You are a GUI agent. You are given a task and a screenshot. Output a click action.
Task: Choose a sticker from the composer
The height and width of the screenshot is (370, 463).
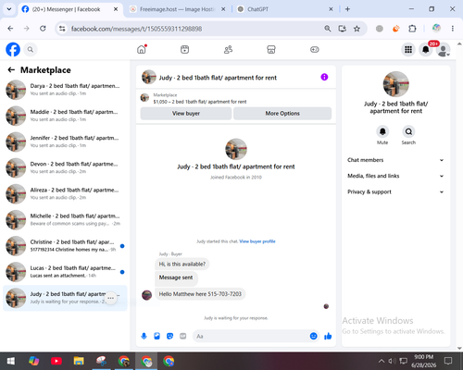169,336
